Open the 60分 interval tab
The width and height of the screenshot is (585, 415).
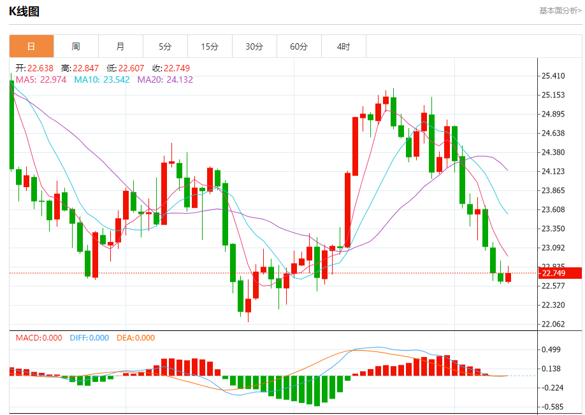[x=299, y=46]
